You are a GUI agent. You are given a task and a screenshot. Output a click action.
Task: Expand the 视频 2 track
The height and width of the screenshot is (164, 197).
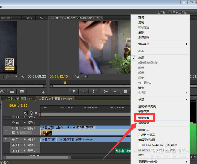(x=25, y=123)
